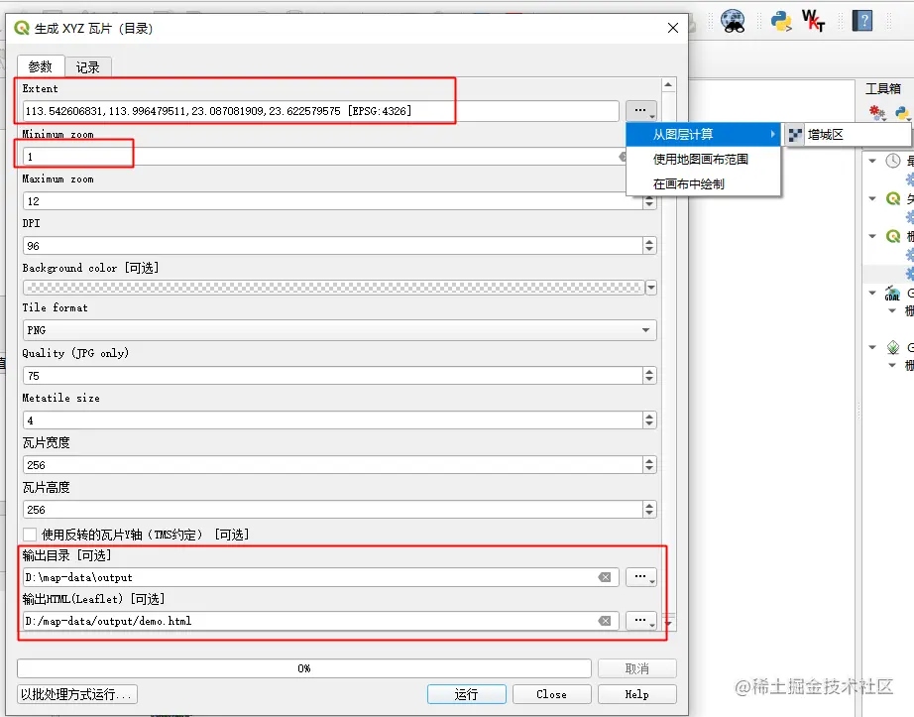
Task: Click 以批处理方式运行 button
Action: pos(77,694)
